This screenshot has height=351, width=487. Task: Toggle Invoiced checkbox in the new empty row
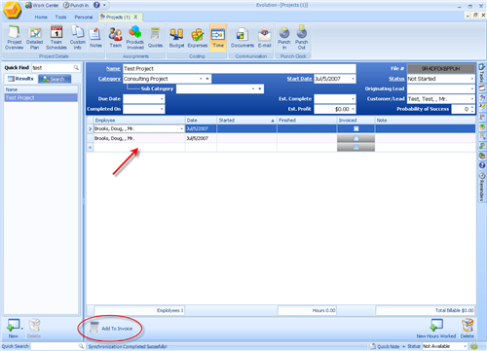[x=356, y=148]
